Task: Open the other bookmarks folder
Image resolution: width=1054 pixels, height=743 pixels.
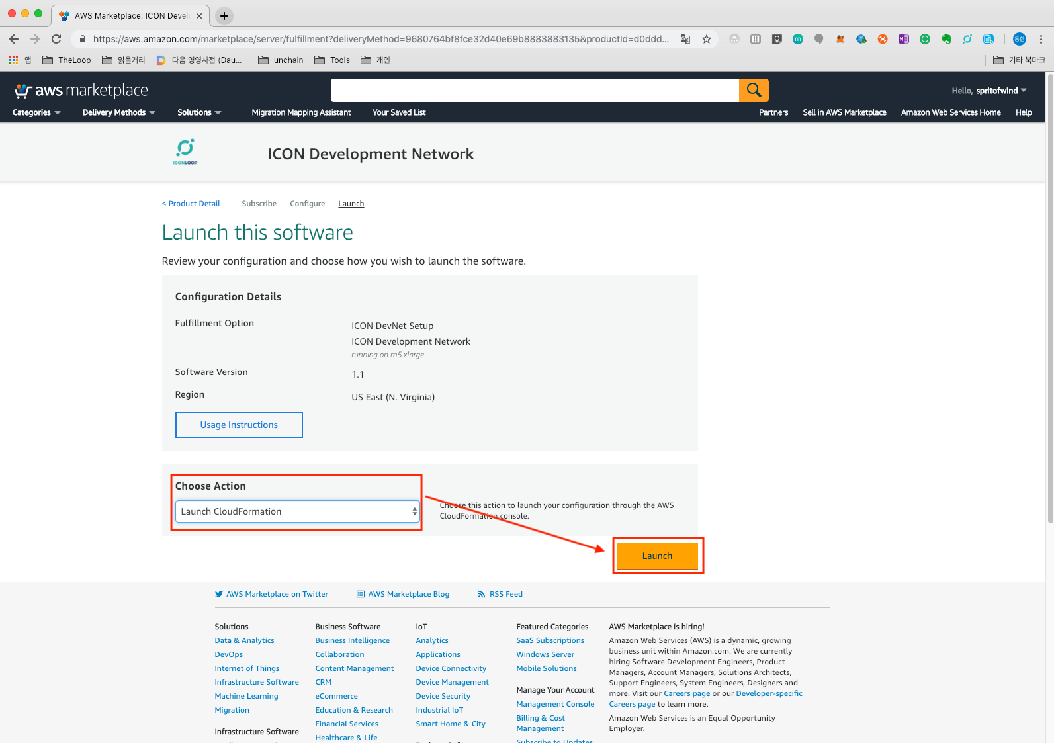Action: coord(1019,60)
